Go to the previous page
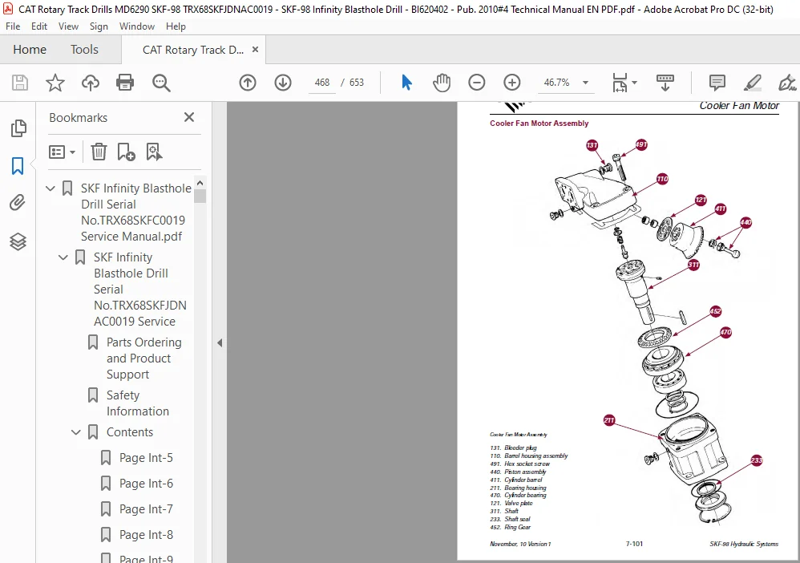800x563 pixels. [248, 82]
